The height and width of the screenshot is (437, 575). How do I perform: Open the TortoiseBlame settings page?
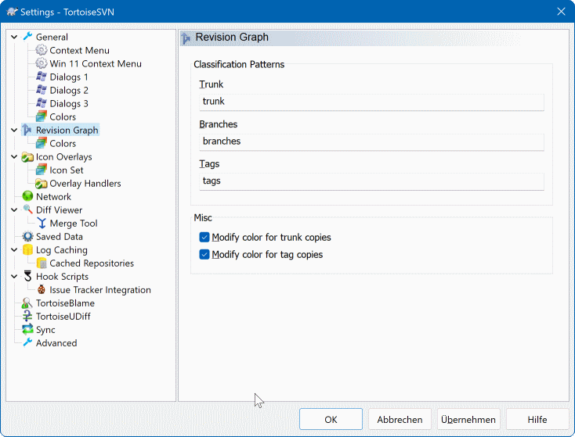(65, 303)
